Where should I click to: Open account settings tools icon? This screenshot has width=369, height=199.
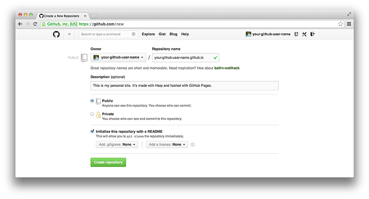[304, 34]
